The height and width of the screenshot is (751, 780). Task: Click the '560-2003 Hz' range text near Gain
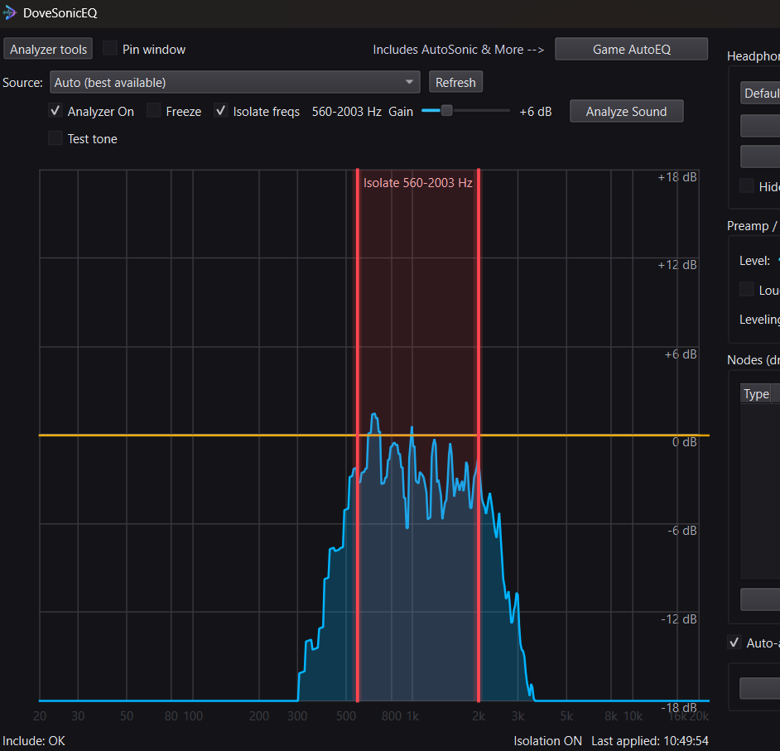pyautogui.click(x=347, y=112)
